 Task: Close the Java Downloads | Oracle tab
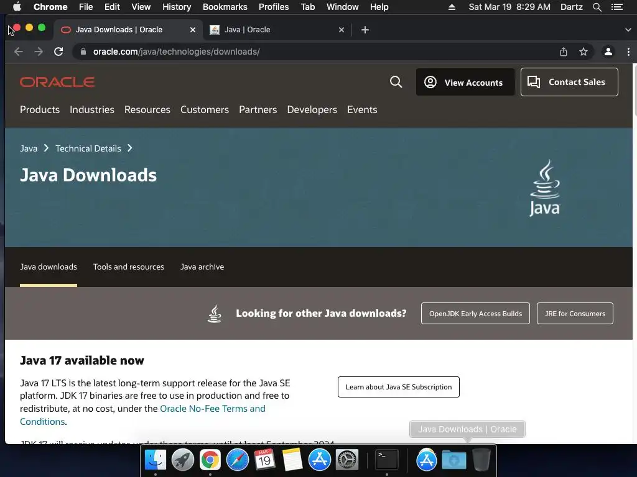coord(193,30)
